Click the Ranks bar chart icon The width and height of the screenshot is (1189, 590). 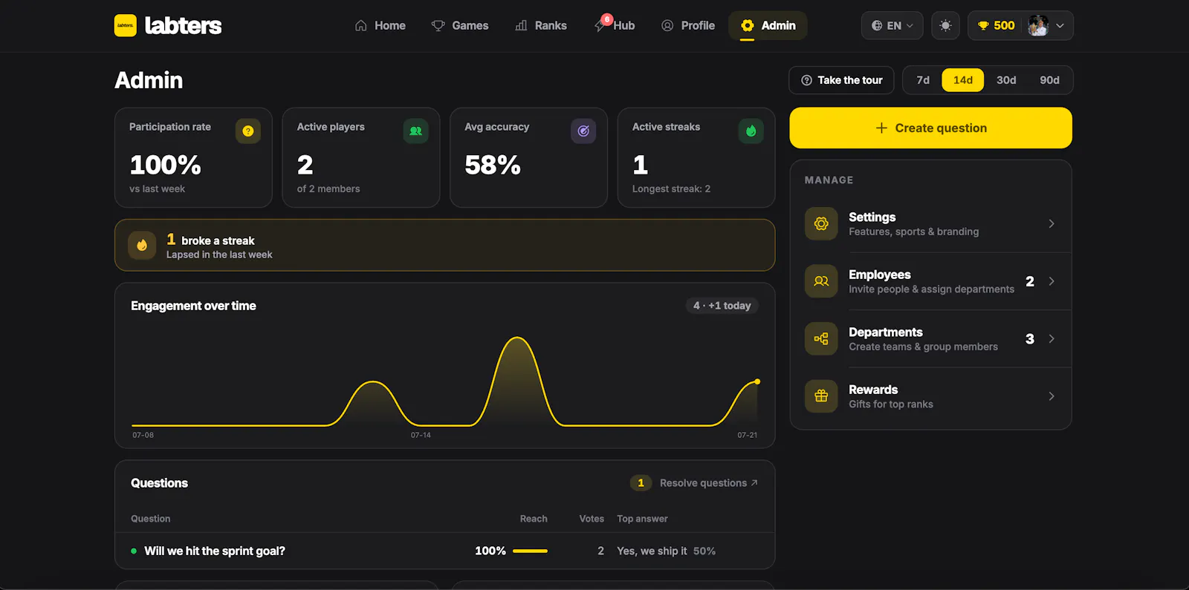pos(521,25)
